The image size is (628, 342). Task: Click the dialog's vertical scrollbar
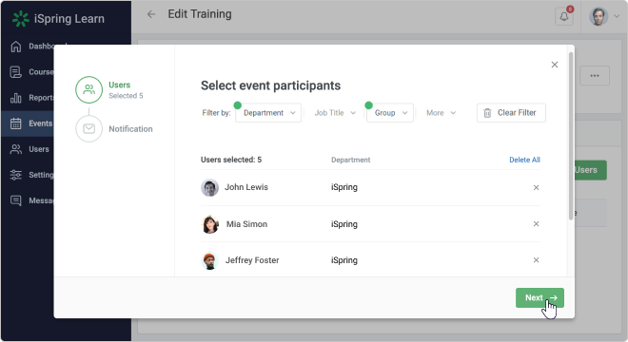[571, 136]
